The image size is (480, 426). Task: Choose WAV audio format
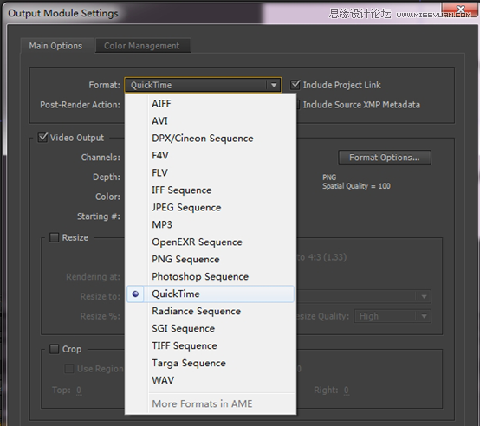211,380
